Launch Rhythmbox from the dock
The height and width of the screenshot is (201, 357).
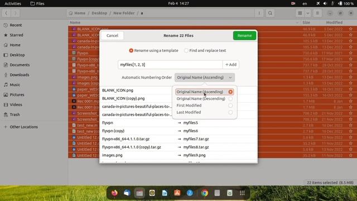(152, 193)
